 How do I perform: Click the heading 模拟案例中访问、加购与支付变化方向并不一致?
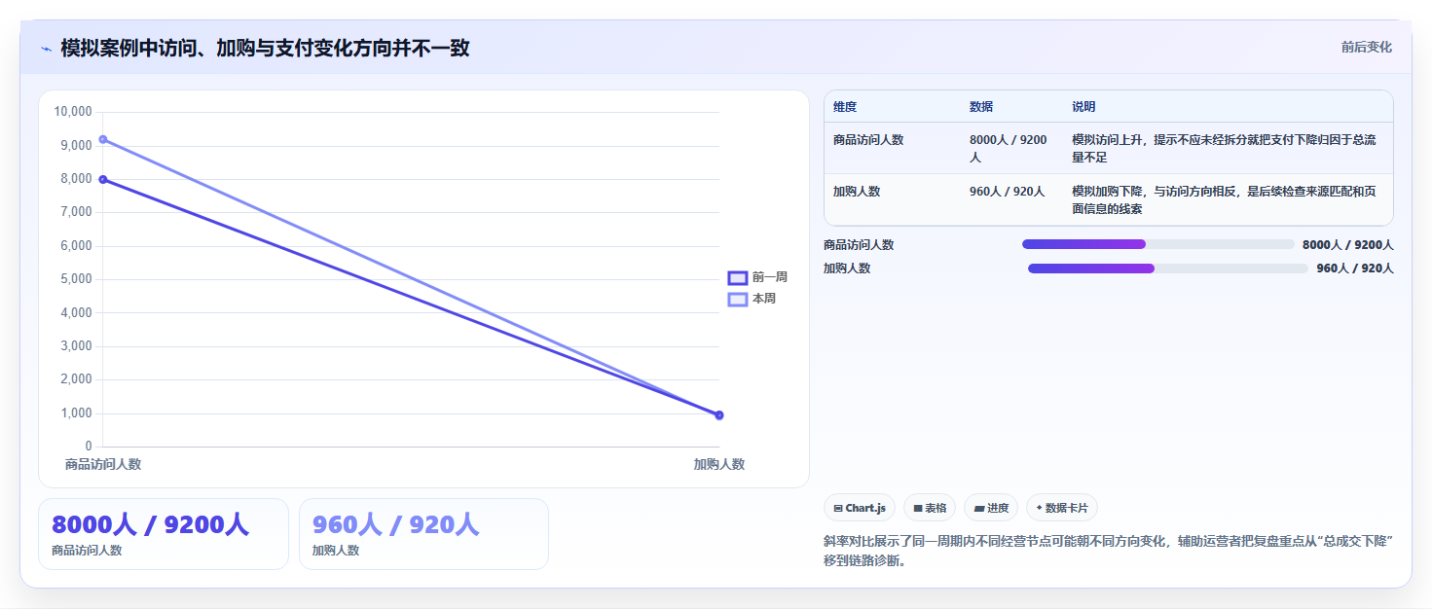(265, 48)
